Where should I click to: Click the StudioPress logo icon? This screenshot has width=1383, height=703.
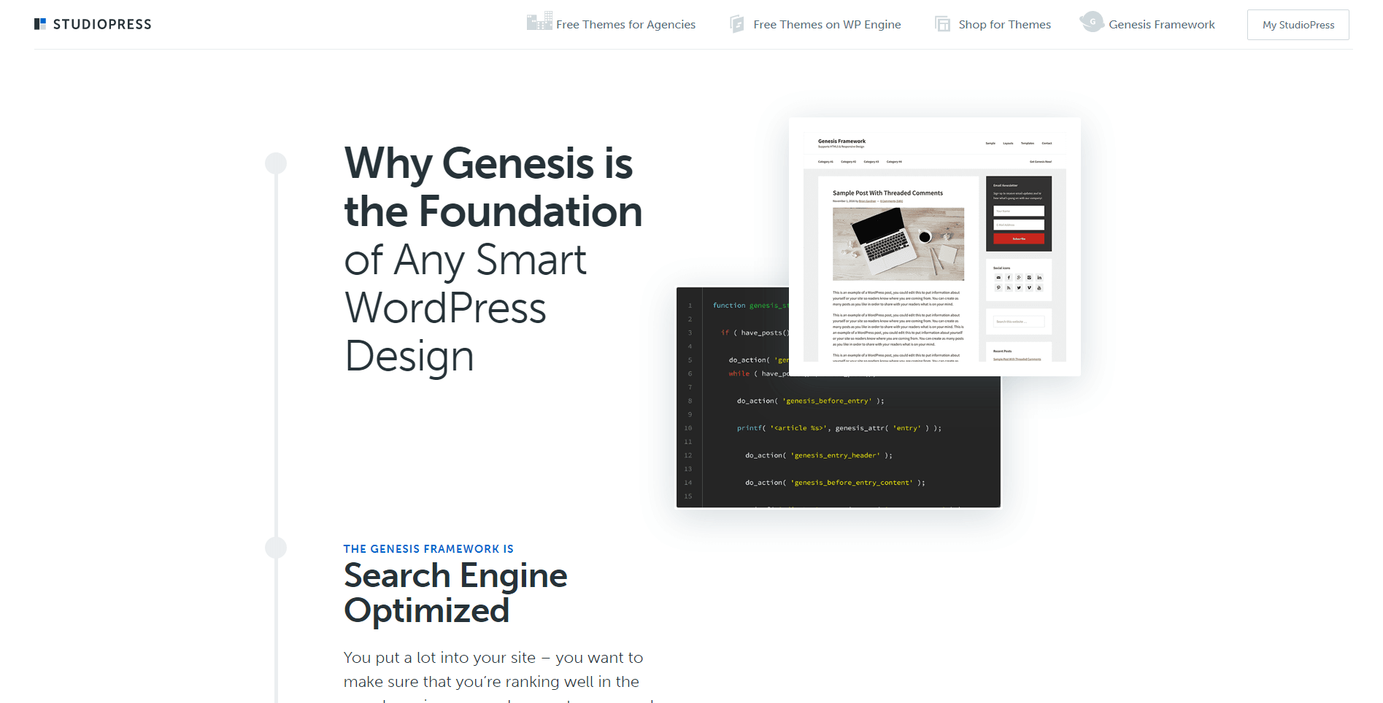pyautogui.click(x=40, y=24)
